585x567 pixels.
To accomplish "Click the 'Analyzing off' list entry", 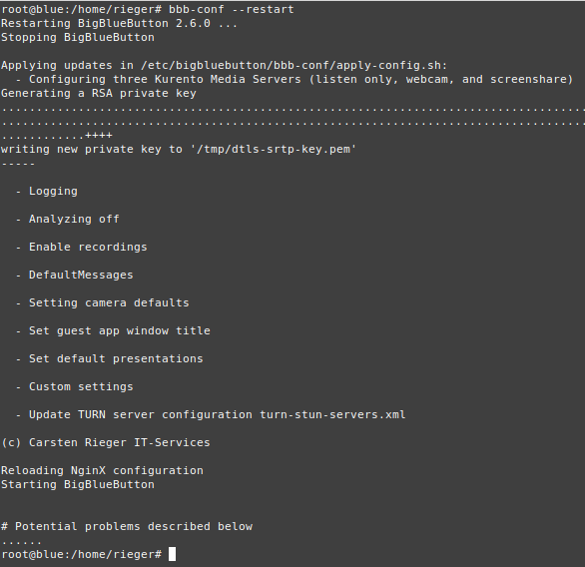I will 74,219.
